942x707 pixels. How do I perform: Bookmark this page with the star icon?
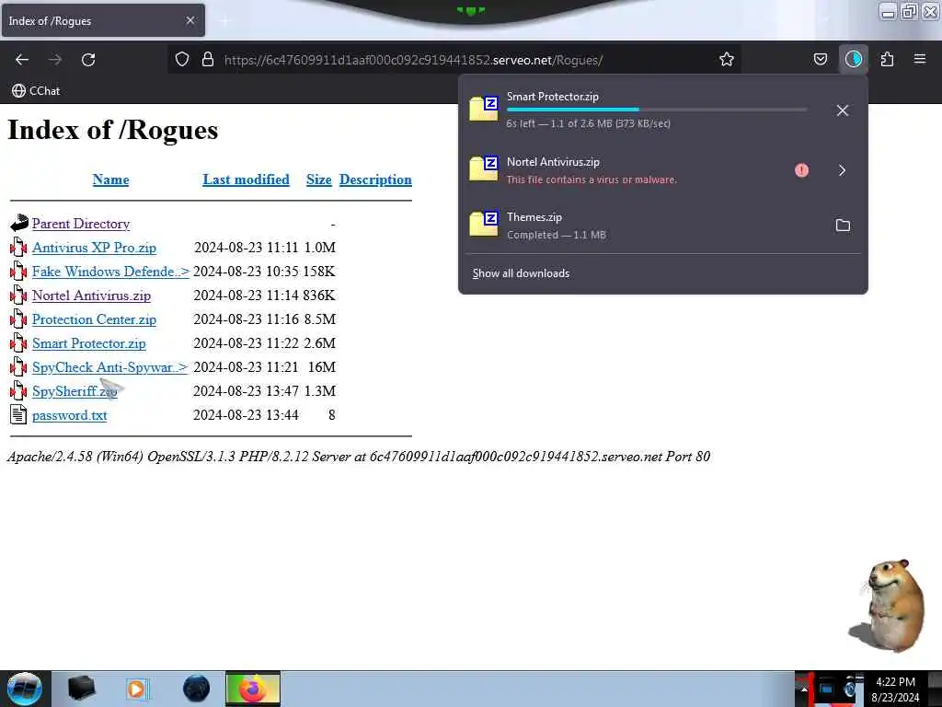727,59
